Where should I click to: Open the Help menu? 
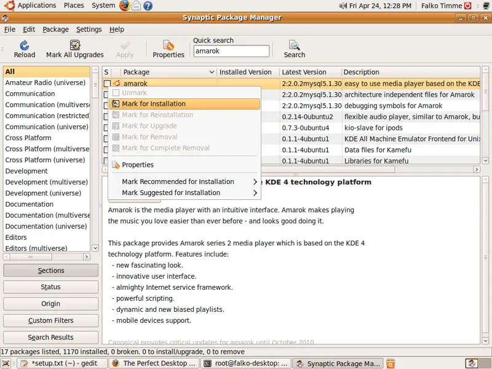pyautogui.click(x=117, y=30)
